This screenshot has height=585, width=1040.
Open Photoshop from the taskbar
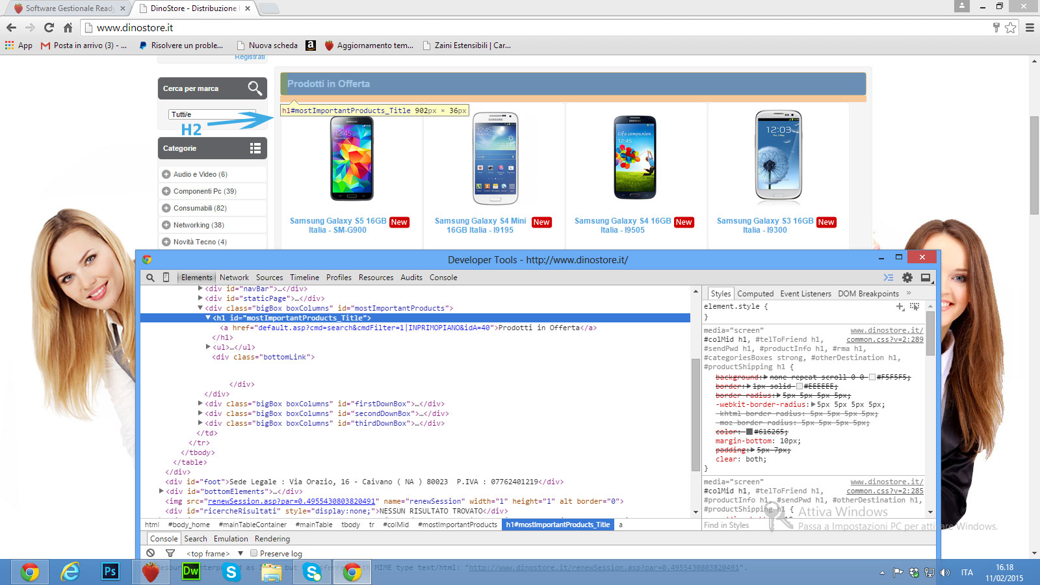(x=110, y=572)
